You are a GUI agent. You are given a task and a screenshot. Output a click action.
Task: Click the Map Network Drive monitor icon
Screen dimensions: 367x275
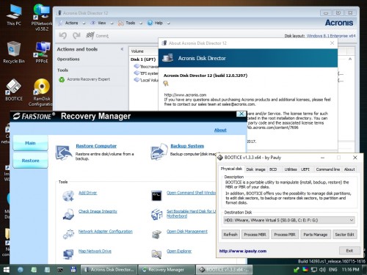68,254
